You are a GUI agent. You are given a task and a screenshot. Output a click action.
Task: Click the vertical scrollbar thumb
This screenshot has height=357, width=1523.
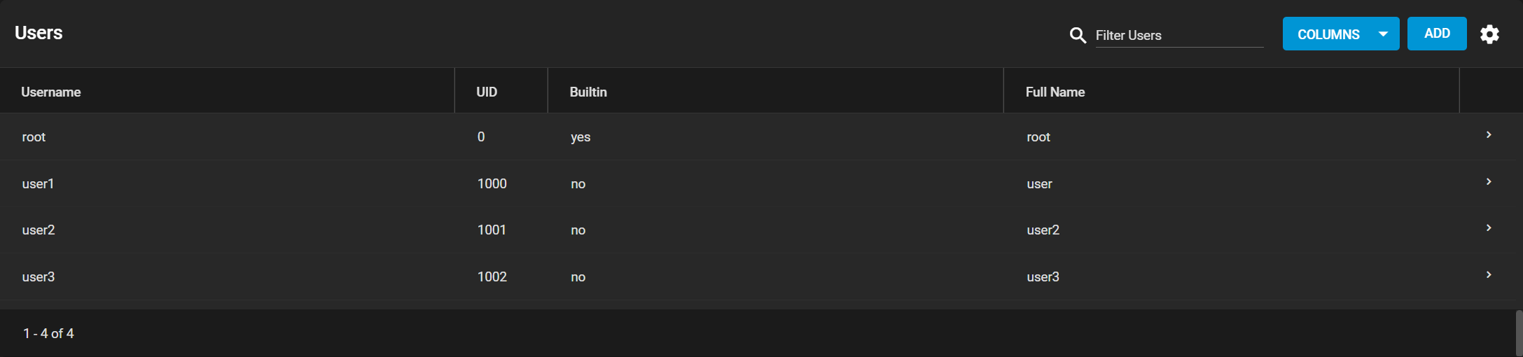[x=1519, y=333]
